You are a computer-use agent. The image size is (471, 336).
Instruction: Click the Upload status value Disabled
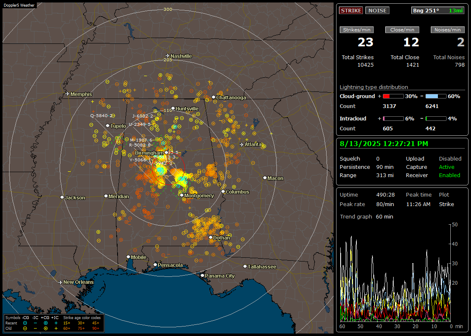click(x=450, y=158)
